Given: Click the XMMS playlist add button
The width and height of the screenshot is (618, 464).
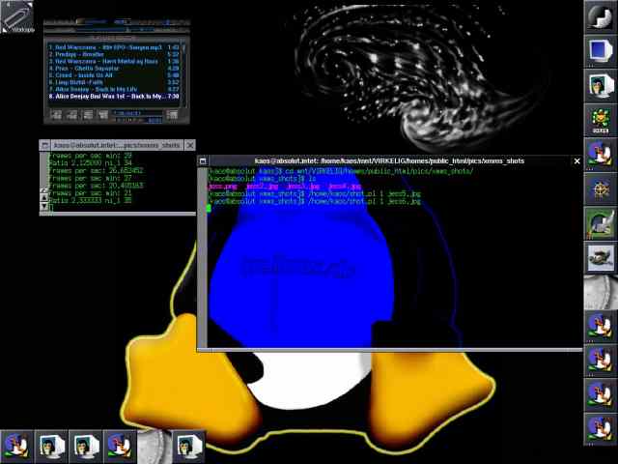Looking at the screenshot, I should tap(56, 115).
